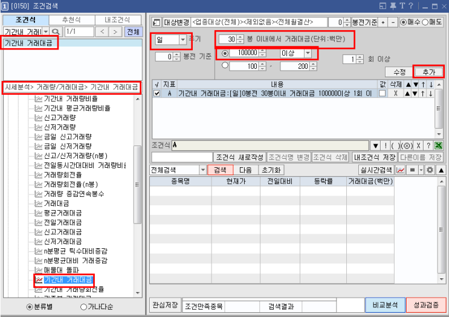This screenshot has width=449, height=317.
Task: Insert a closing parenthesis into the formula
Action: pyautogui.click(x=398, y=146)
